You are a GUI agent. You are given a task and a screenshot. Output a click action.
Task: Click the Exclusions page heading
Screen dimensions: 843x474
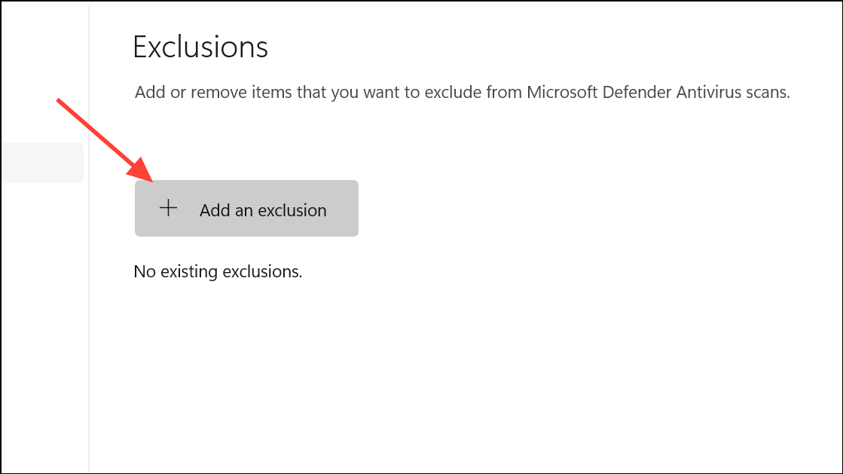[200, 47]
